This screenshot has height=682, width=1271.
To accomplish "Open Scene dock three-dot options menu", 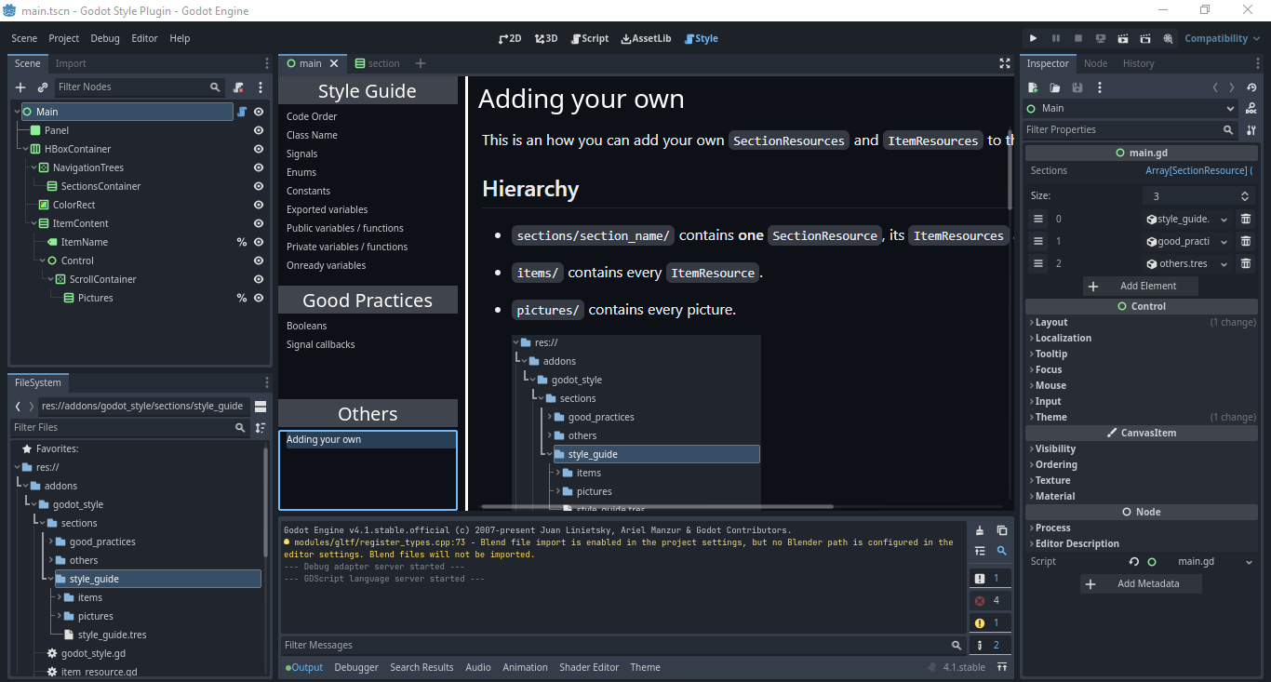I will 261,87.
